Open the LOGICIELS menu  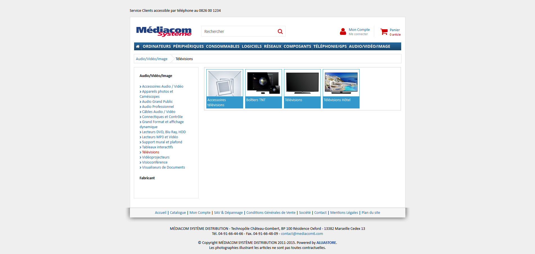252,46
